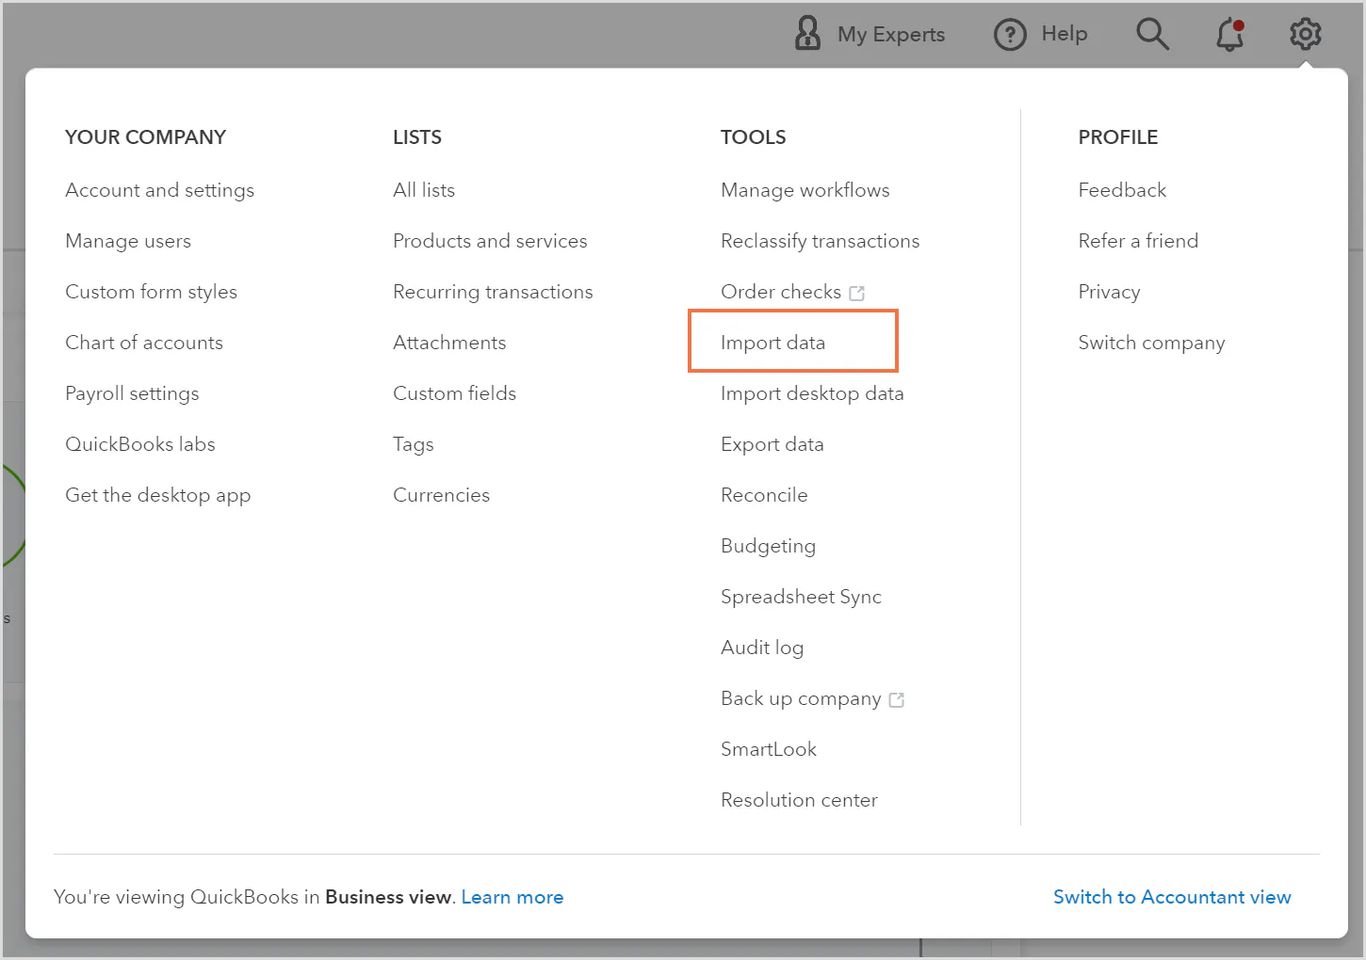Open Spreadsheet Sync
This screenshot has width=1366, height=960.
pos(801,596)
